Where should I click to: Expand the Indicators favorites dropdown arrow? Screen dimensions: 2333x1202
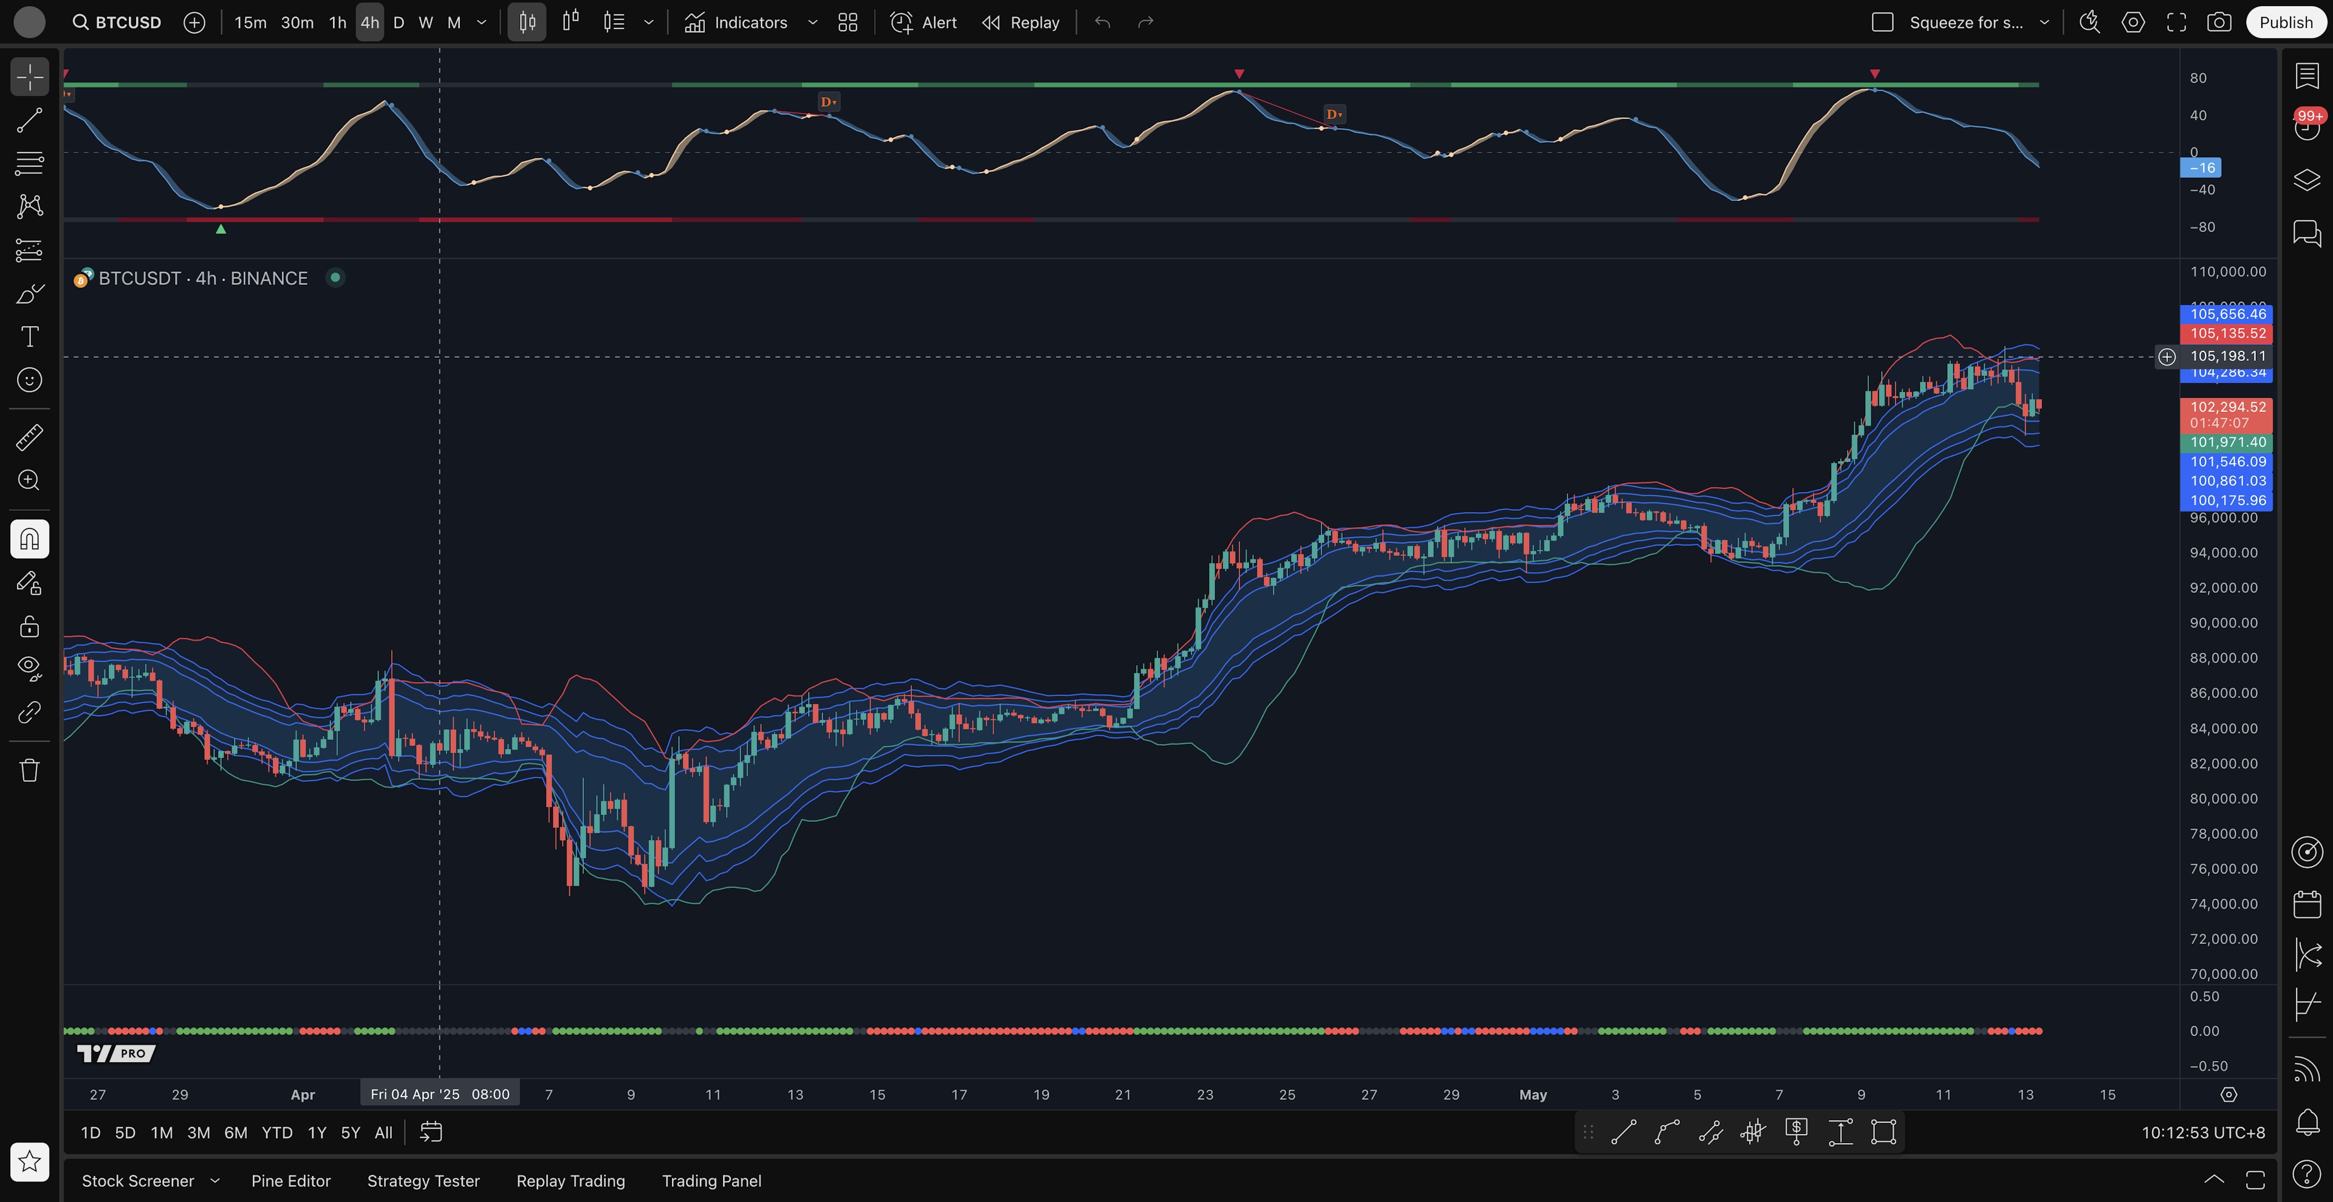coord(812,22)
